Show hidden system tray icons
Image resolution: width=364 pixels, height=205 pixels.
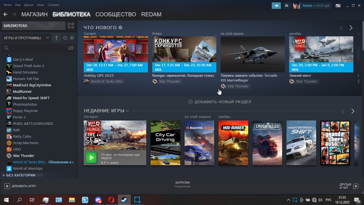click(288, 200)
